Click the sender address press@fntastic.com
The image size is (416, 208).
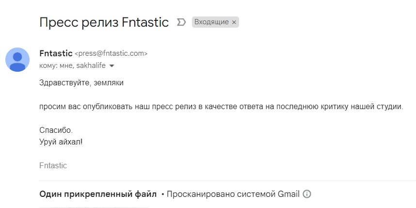pyautogui.click(x=111, y=54)
